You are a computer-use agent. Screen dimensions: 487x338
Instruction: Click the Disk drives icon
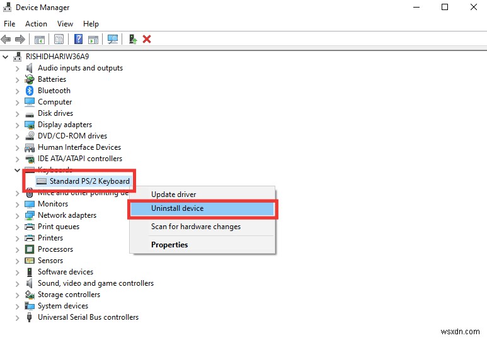[x=30, y=114]
